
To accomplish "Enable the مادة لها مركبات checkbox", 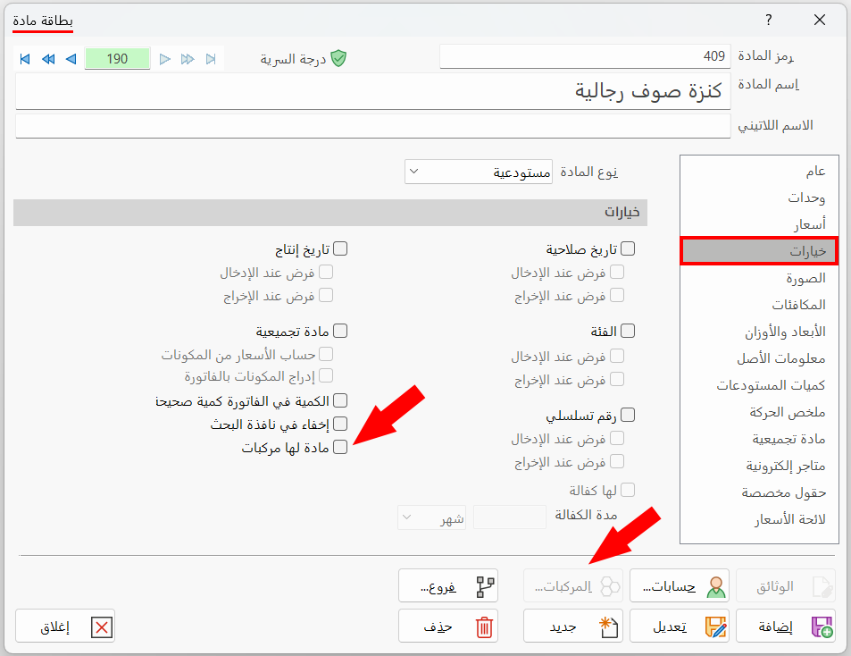I will pos(340,447).
